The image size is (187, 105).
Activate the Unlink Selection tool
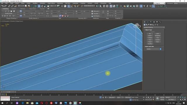coord(12,6)
